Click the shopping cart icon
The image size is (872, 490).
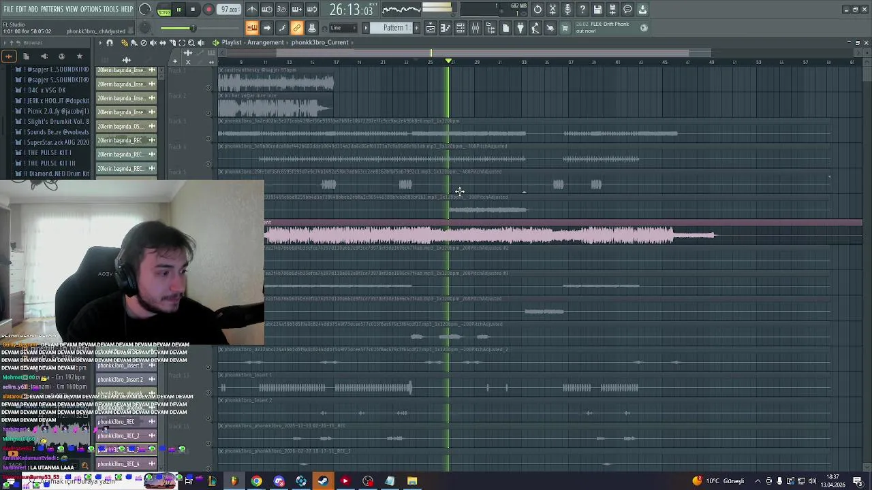pyautogui.click(x=565, y=28)
